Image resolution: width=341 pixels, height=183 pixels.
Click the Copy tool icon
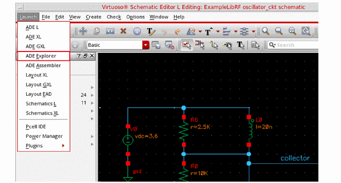[97, 31]
